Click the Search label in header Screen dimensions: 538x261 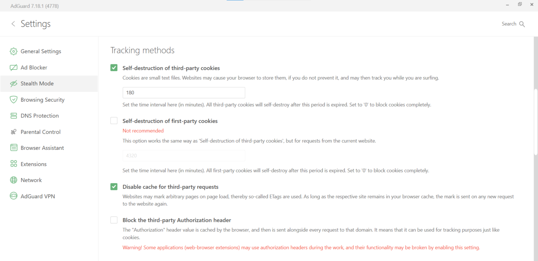(x=509, y=24)
